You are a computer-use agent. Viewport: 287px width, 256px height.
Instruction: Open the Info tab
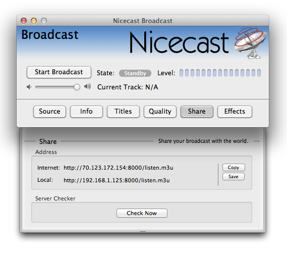86,112
